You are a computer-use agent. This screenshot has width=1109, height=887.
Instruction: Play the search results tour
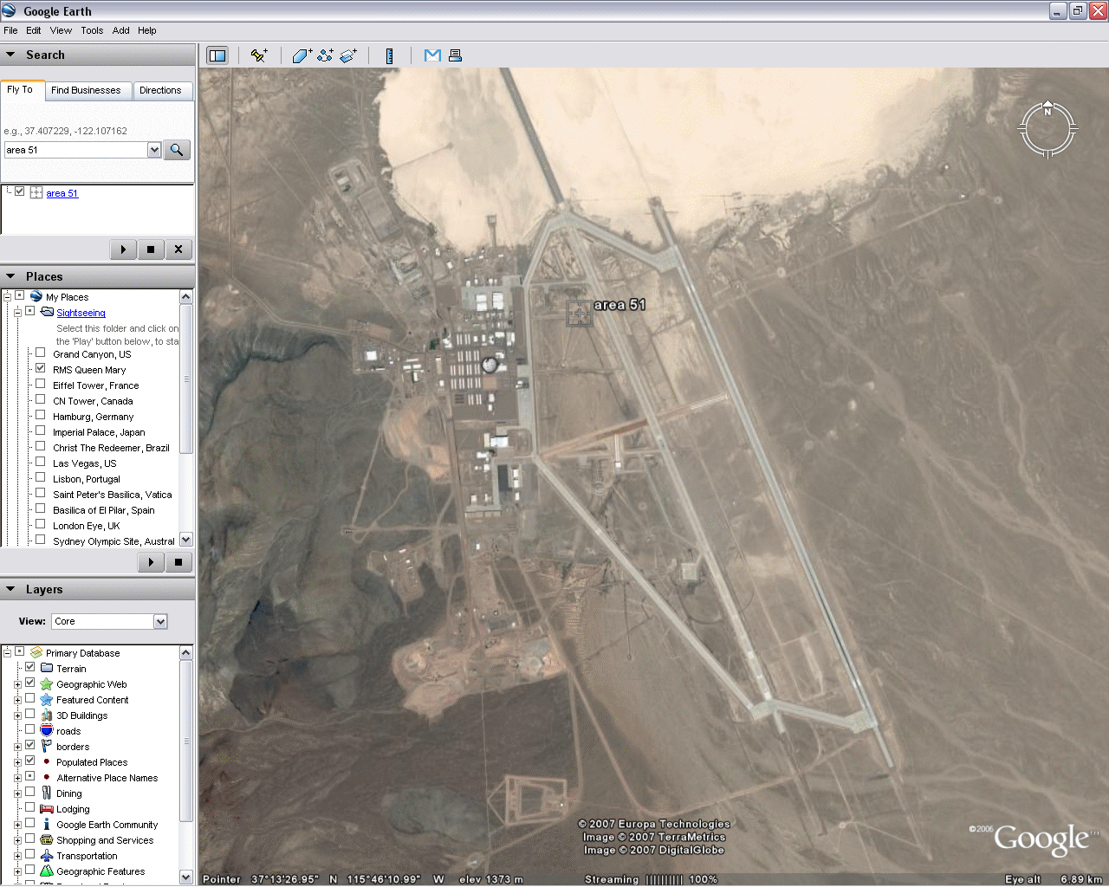pyautogui.click(x=124, y=249)
